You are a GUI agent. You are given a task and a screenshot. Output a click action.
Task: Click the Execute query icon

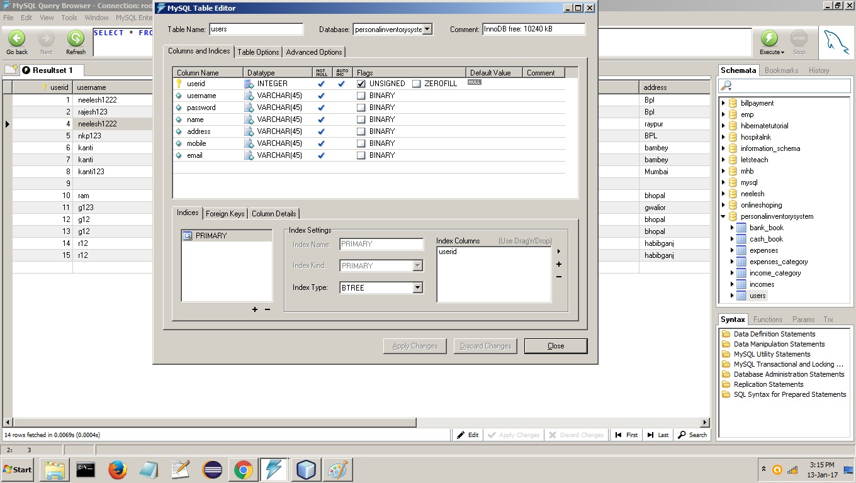point(769,38)
